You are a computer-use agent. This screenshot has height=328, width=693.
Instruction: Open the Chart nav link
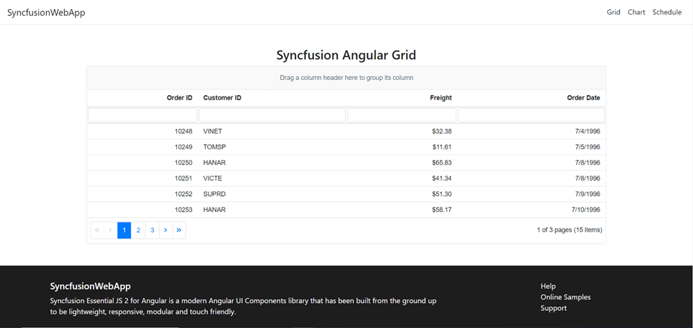pyautogui.click(x=637, y=12)
